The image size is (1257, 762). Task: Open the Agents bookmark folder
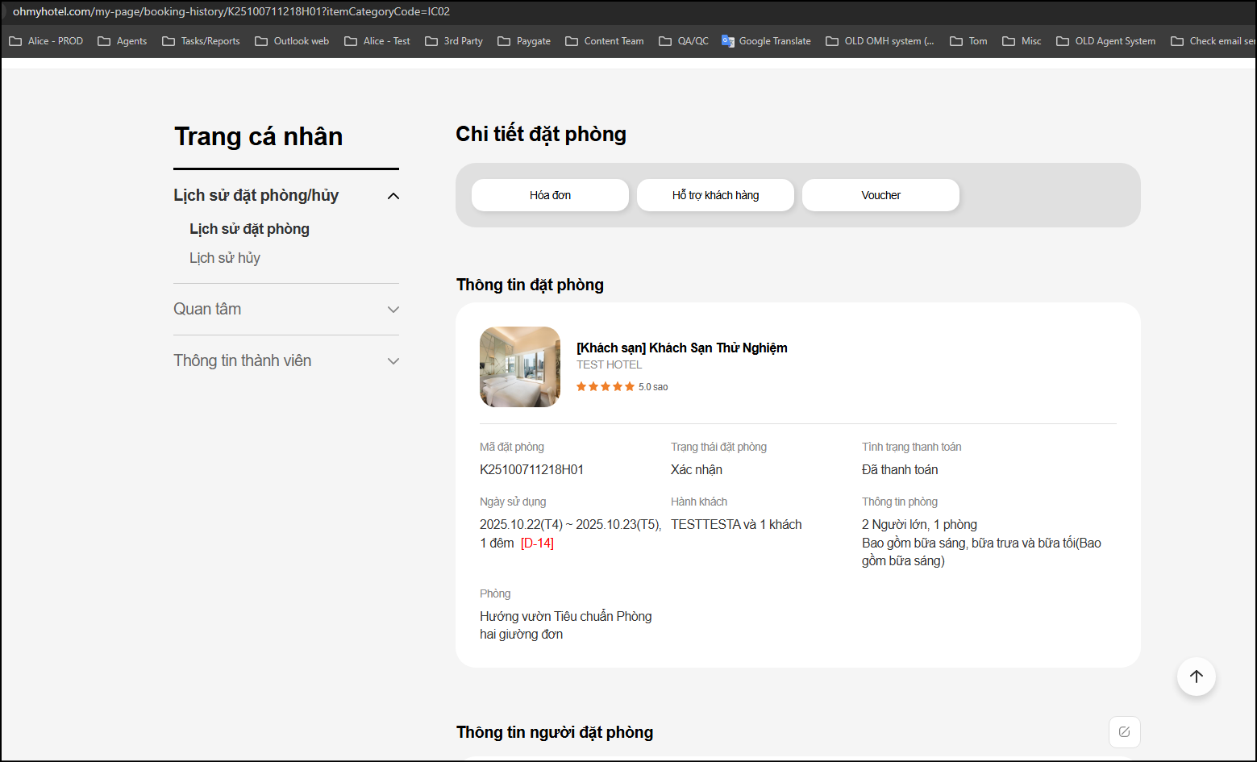click(x=123, y=41)
